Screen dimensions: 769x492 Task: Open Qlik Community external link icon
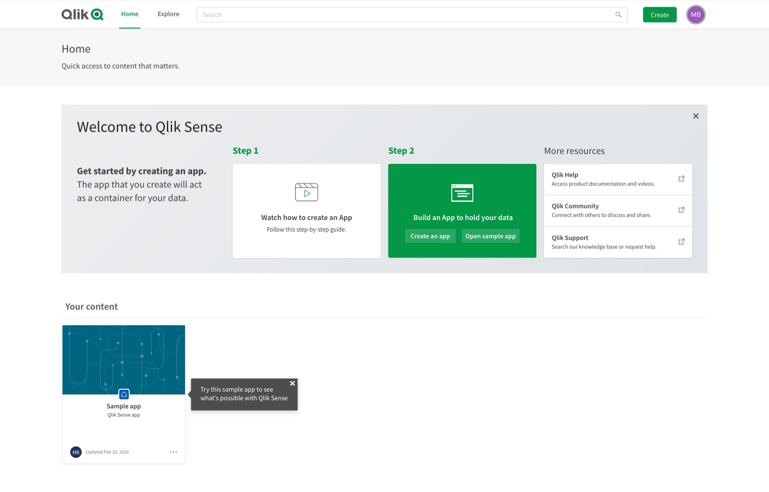[x=681, y=210]
